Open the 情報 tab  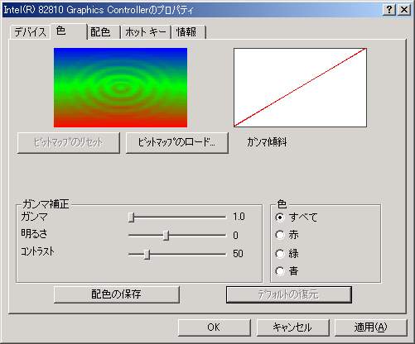pyautogui.click(x=189, y=32)
